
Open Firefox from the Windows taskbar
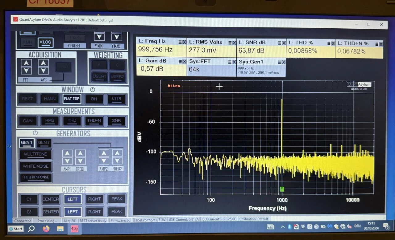[x=46, y=229]
